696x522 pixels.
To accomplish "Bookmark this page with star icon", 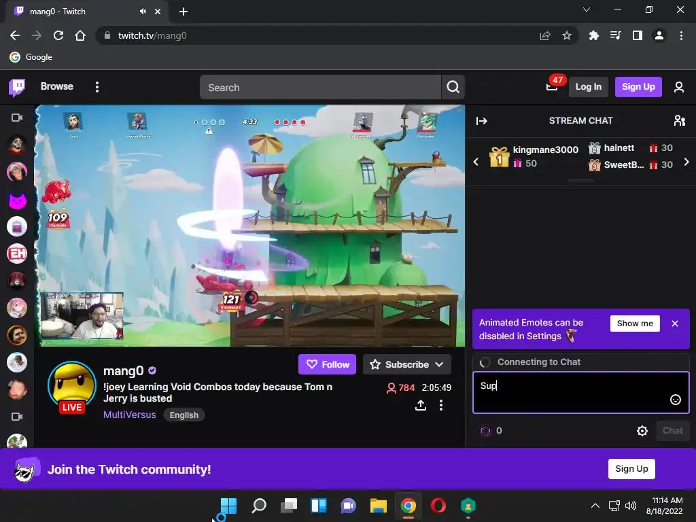I will (567, 35).
